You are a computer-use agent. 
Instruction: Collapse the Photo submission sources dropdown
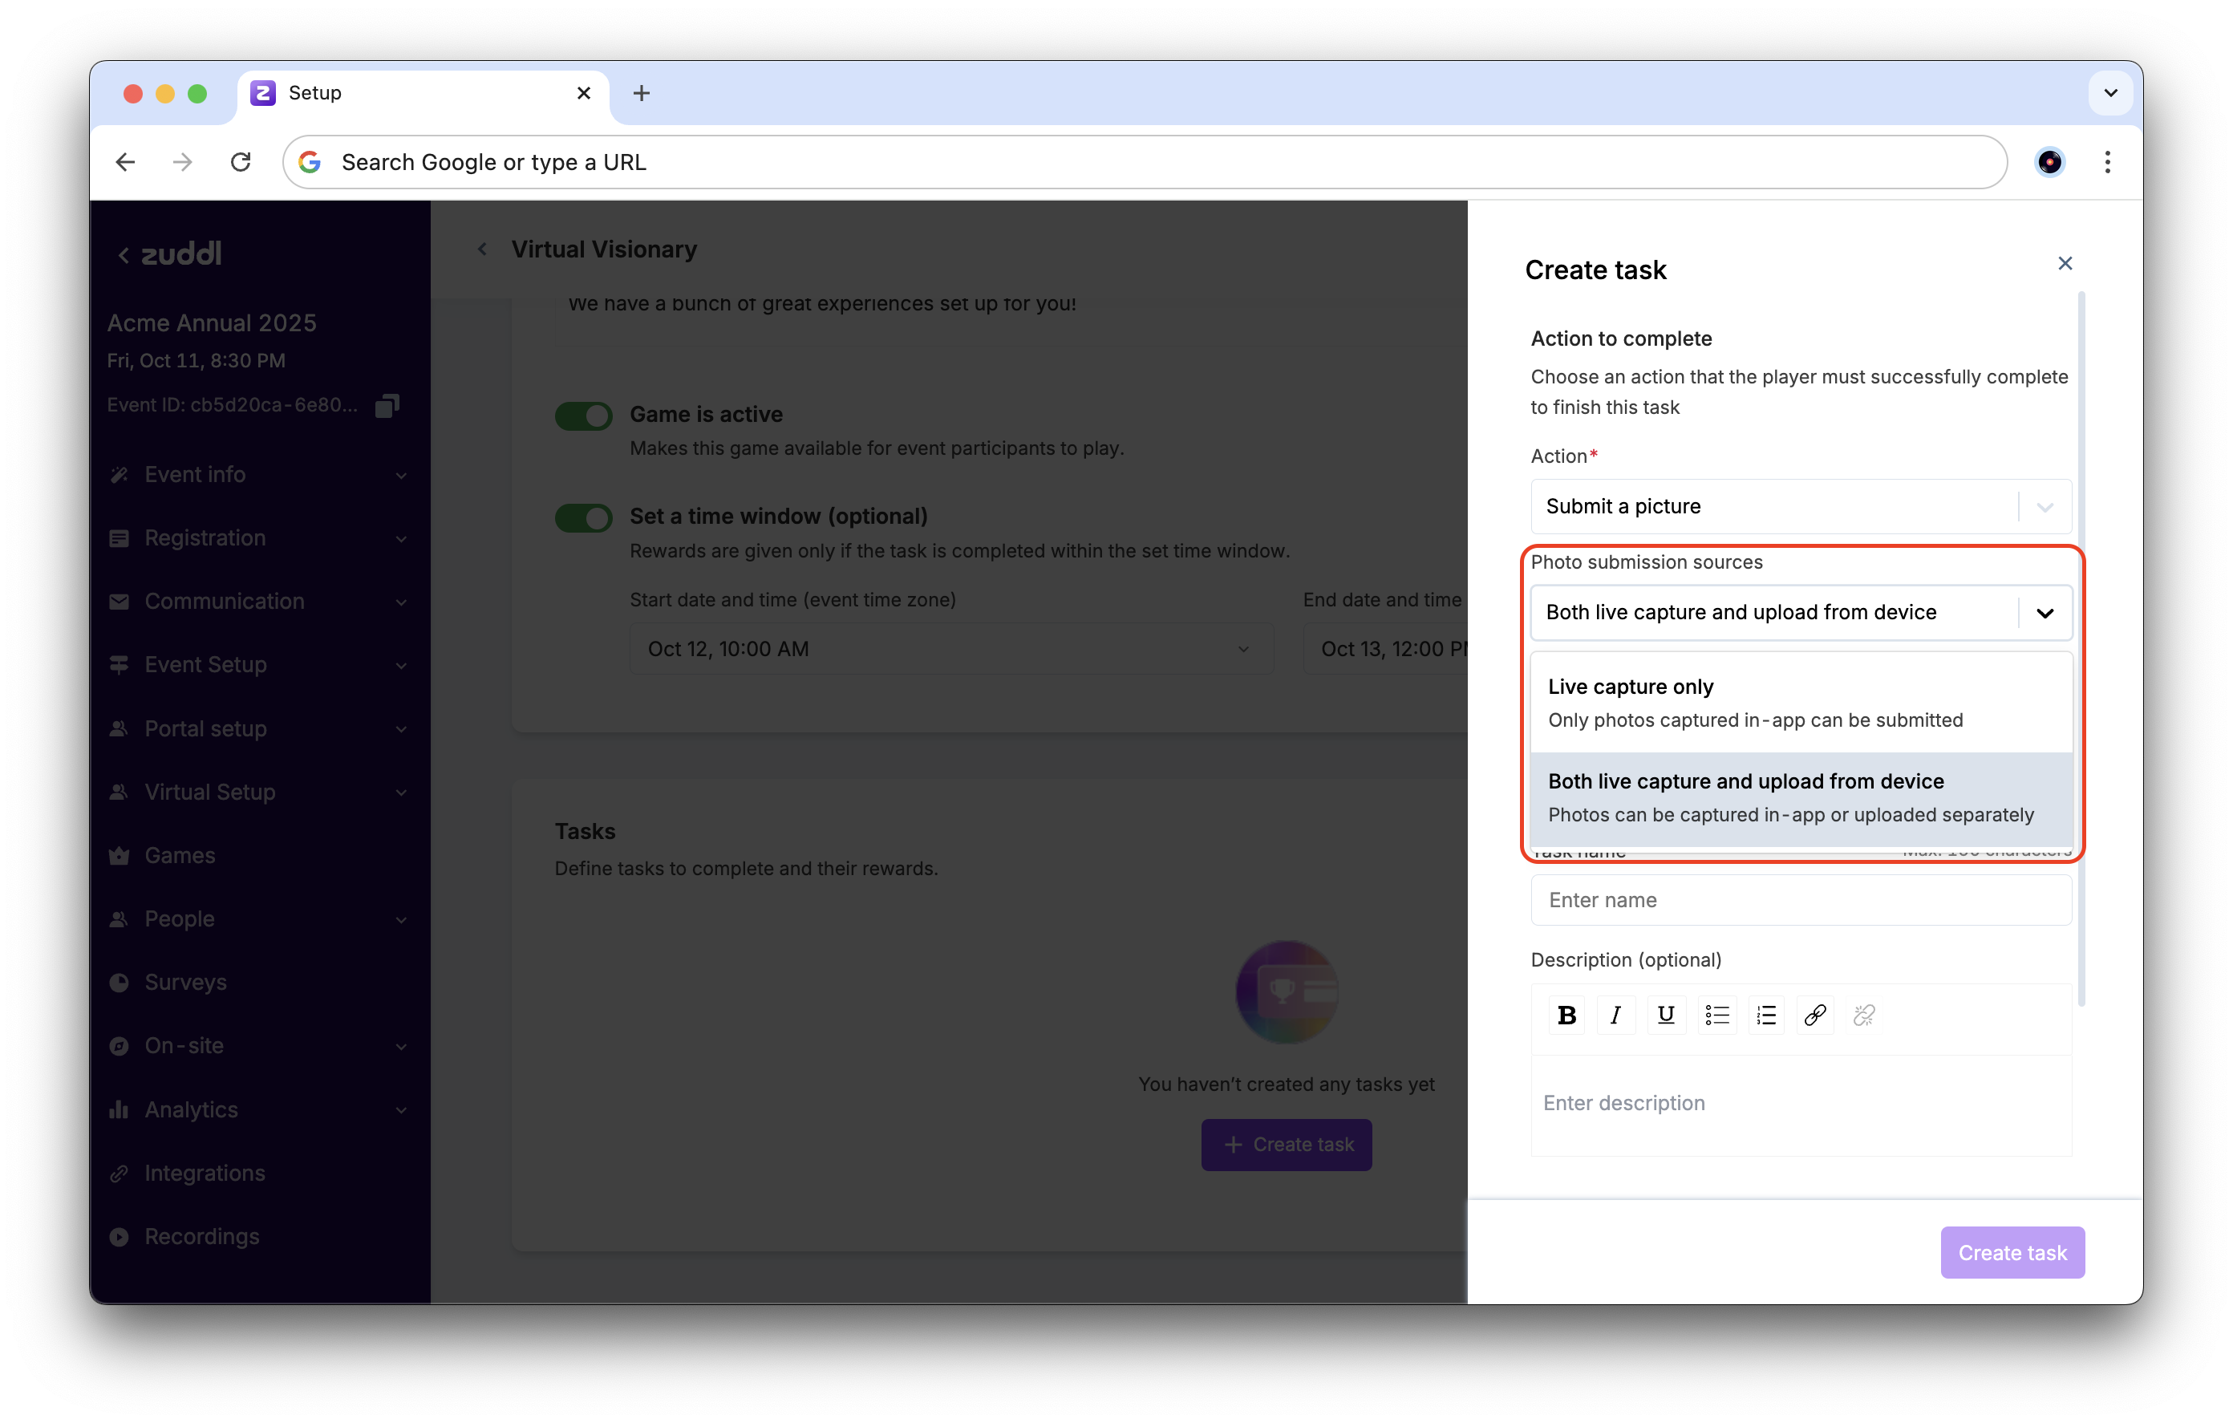[x=2044, y=612]
